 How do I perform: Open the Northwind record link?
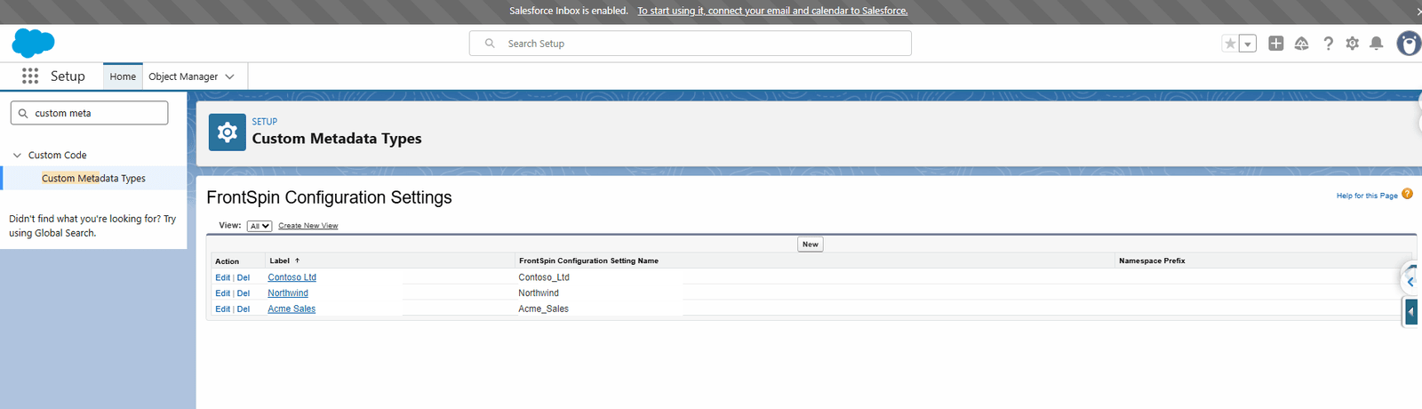[x=288, y=293]
